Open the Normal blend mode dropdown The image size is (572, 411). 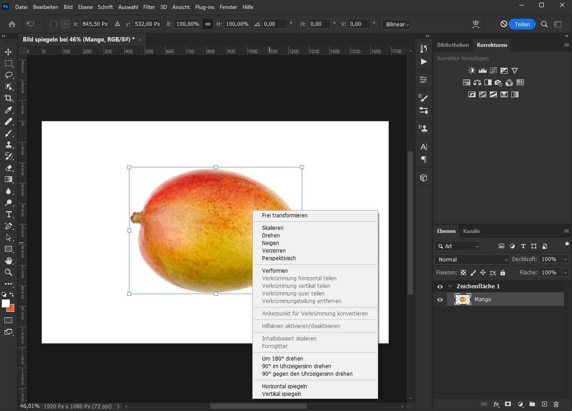472,259
